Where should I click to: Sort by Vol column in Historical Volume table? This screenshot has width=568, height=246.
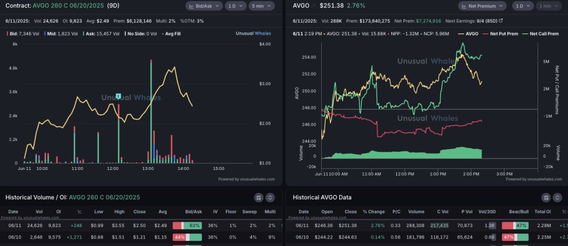39,211
